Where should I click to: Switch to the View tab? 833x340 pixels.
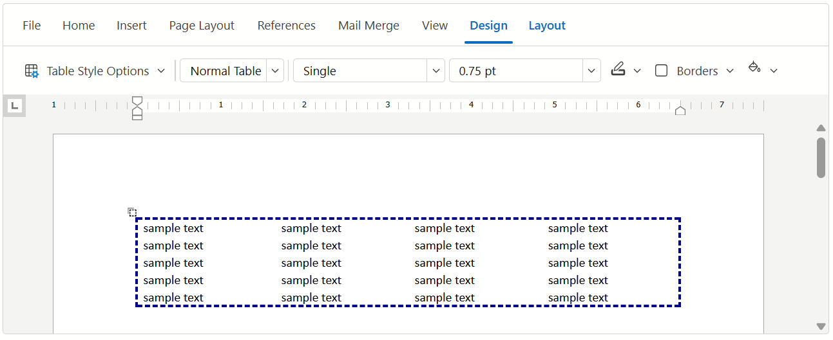click(435, 26)
